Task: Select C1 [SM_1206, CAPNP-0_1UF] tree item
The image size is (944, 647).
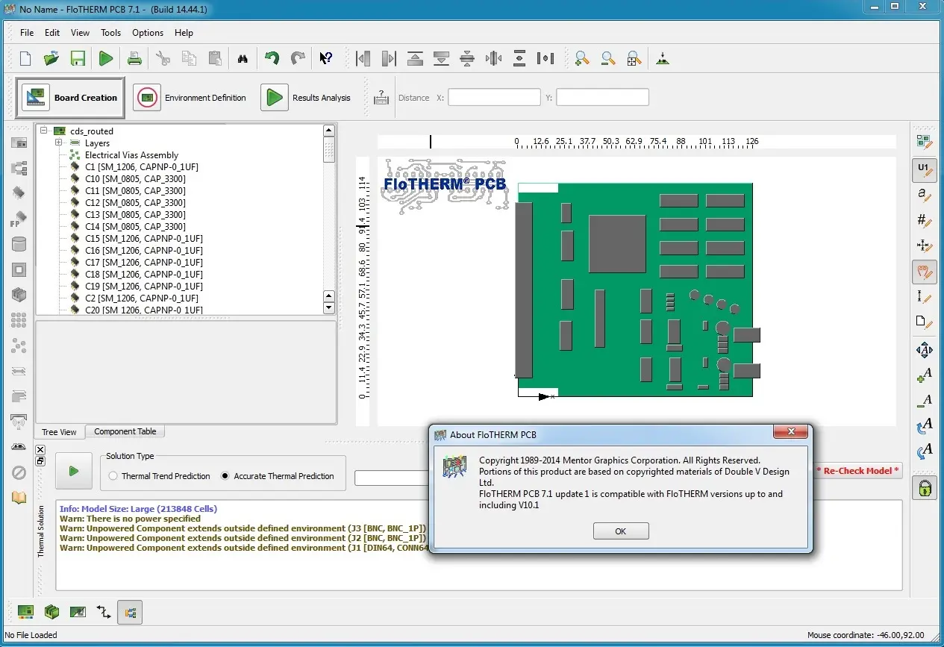Action: tap(142, 166)
